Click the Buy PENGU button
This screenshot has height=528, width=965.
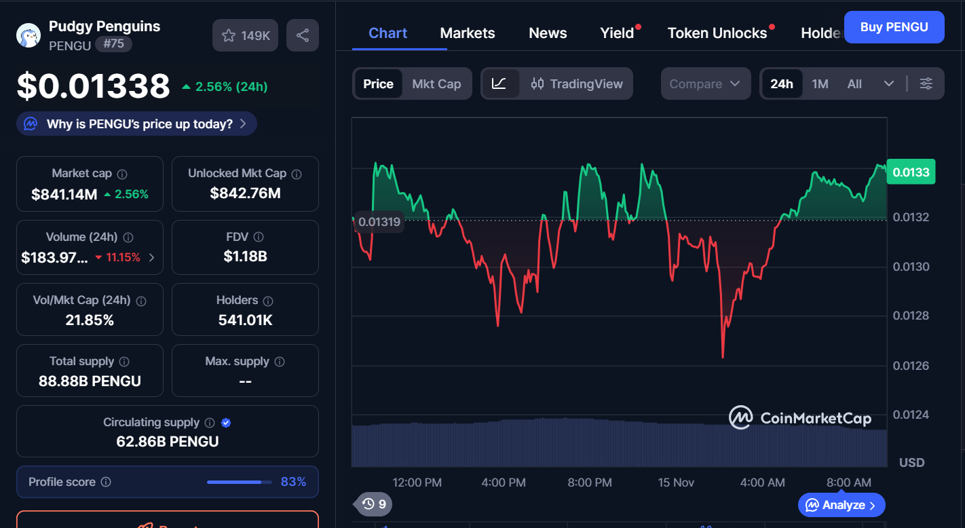pos(894,26)
